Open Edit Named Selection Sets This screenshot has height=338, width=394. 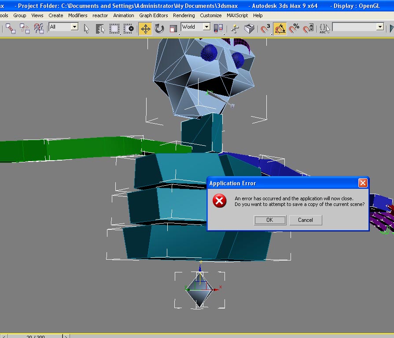[324, 29]
